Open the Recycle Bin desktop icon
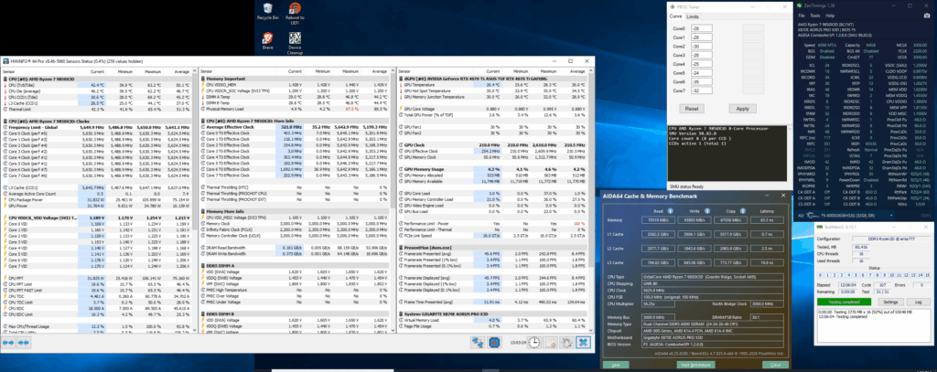 point(268,11)
